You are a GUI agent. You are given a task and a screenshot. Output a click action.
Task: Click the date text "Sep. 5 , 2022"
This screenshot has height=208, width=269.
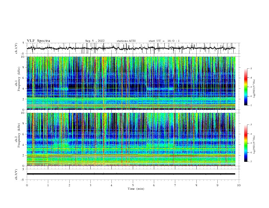click(95, 41)
